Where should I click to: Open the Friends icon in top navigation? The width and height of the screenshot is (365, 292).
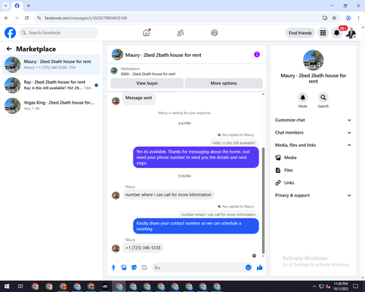coord(180,33)
